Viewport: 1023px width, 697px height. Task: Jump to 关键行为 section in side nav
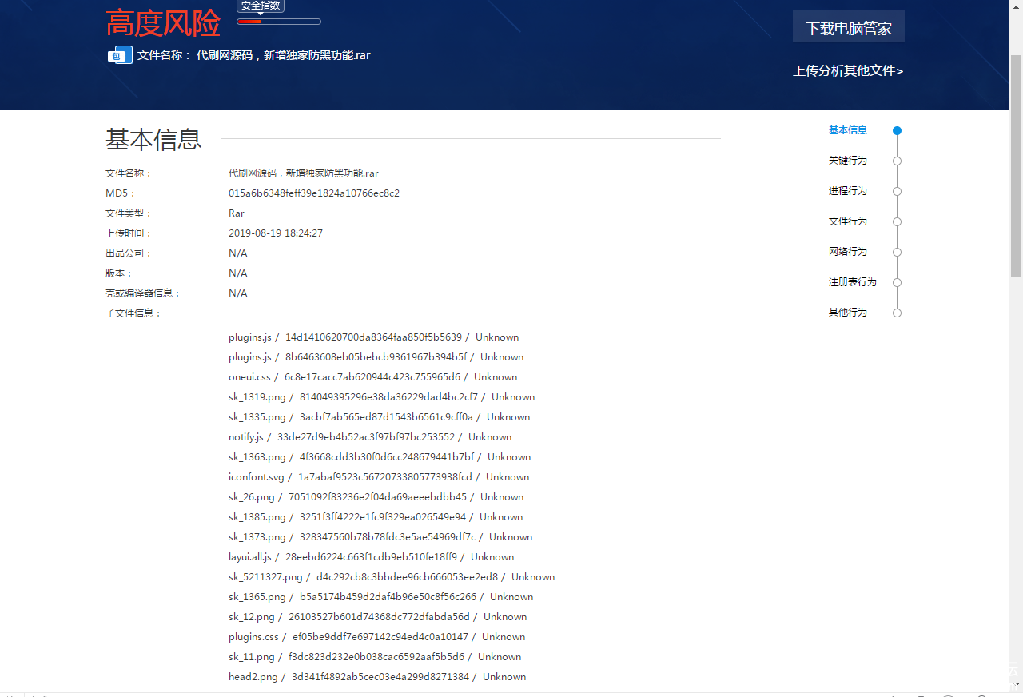[x=848, y=161]
